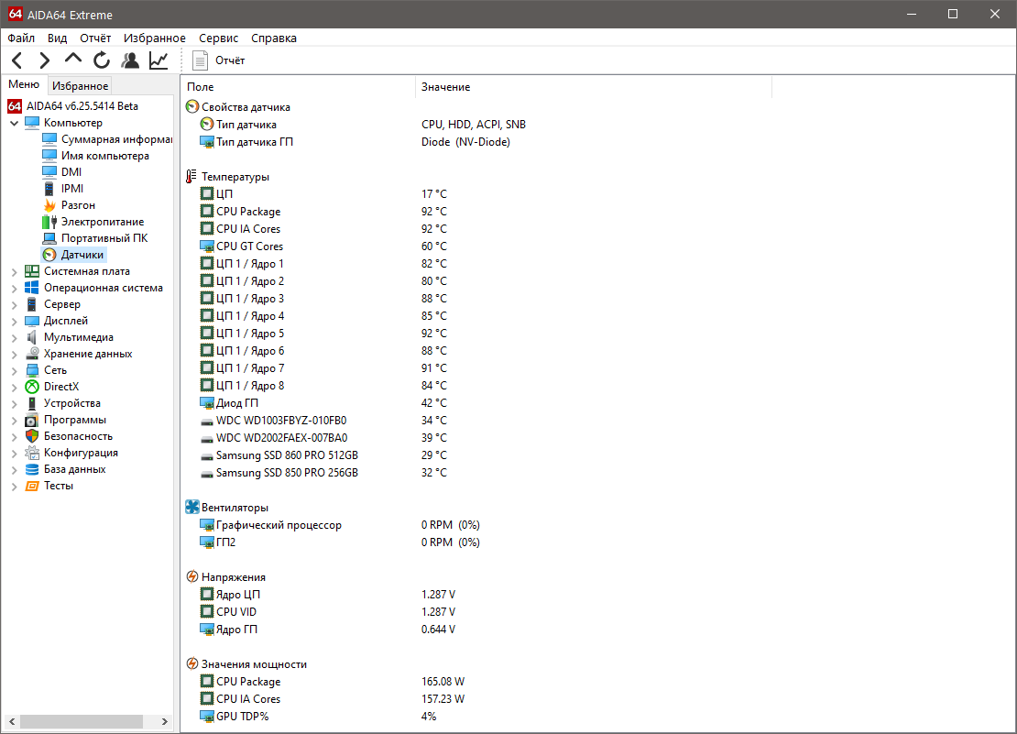
Task: Click the Безопасность shield icon
Action: click(32, 436)
